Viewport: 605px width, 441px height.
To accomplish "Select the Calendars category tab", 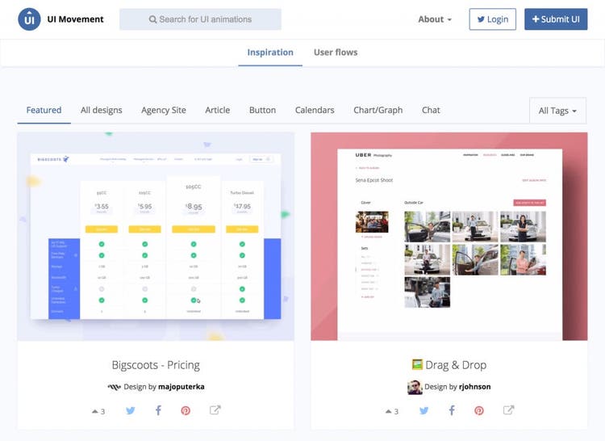I will 315,110.
